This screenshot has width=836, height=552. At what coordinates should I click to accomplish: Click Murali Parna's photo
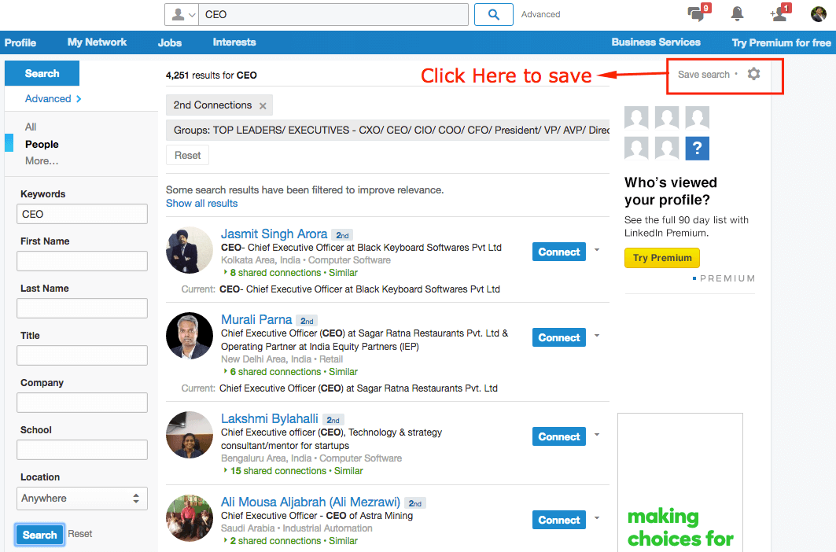click(190, 336)
